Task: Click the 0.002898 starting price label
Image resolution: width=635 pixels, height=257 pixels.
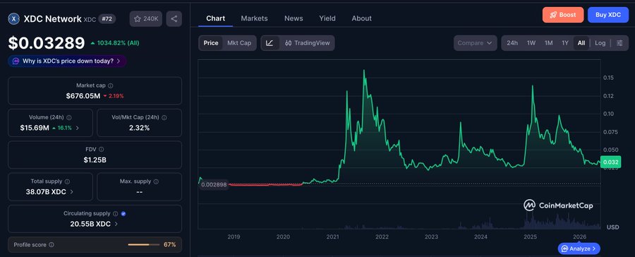Action: (x=213, y=184)
